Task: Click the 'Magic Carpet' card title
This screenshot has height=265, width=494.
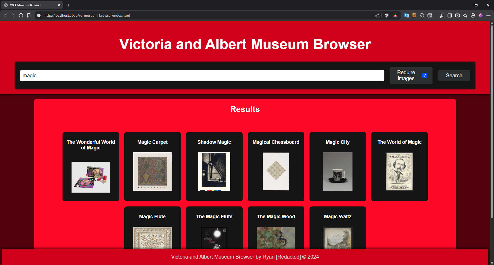Action: point(153,142)
